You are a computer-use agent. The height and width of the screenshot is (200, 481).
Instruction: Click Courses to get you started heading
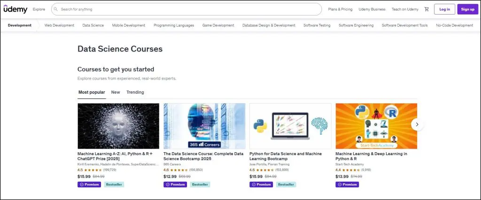[116, 69]
